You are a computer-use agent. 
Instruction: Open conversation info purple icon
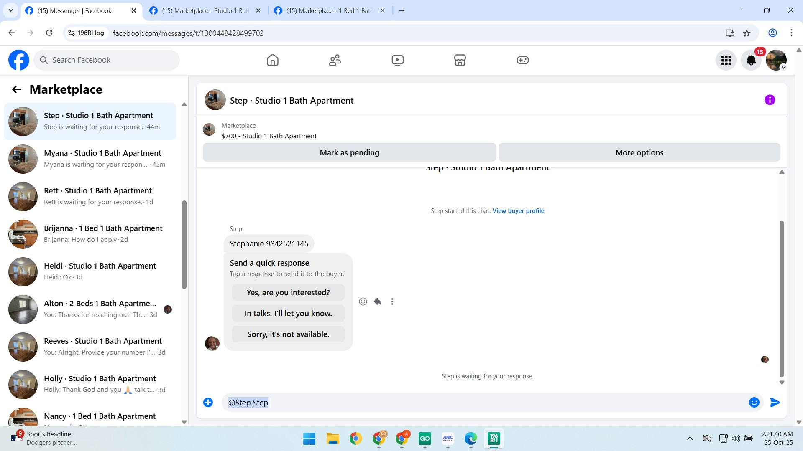coord(770,100)
